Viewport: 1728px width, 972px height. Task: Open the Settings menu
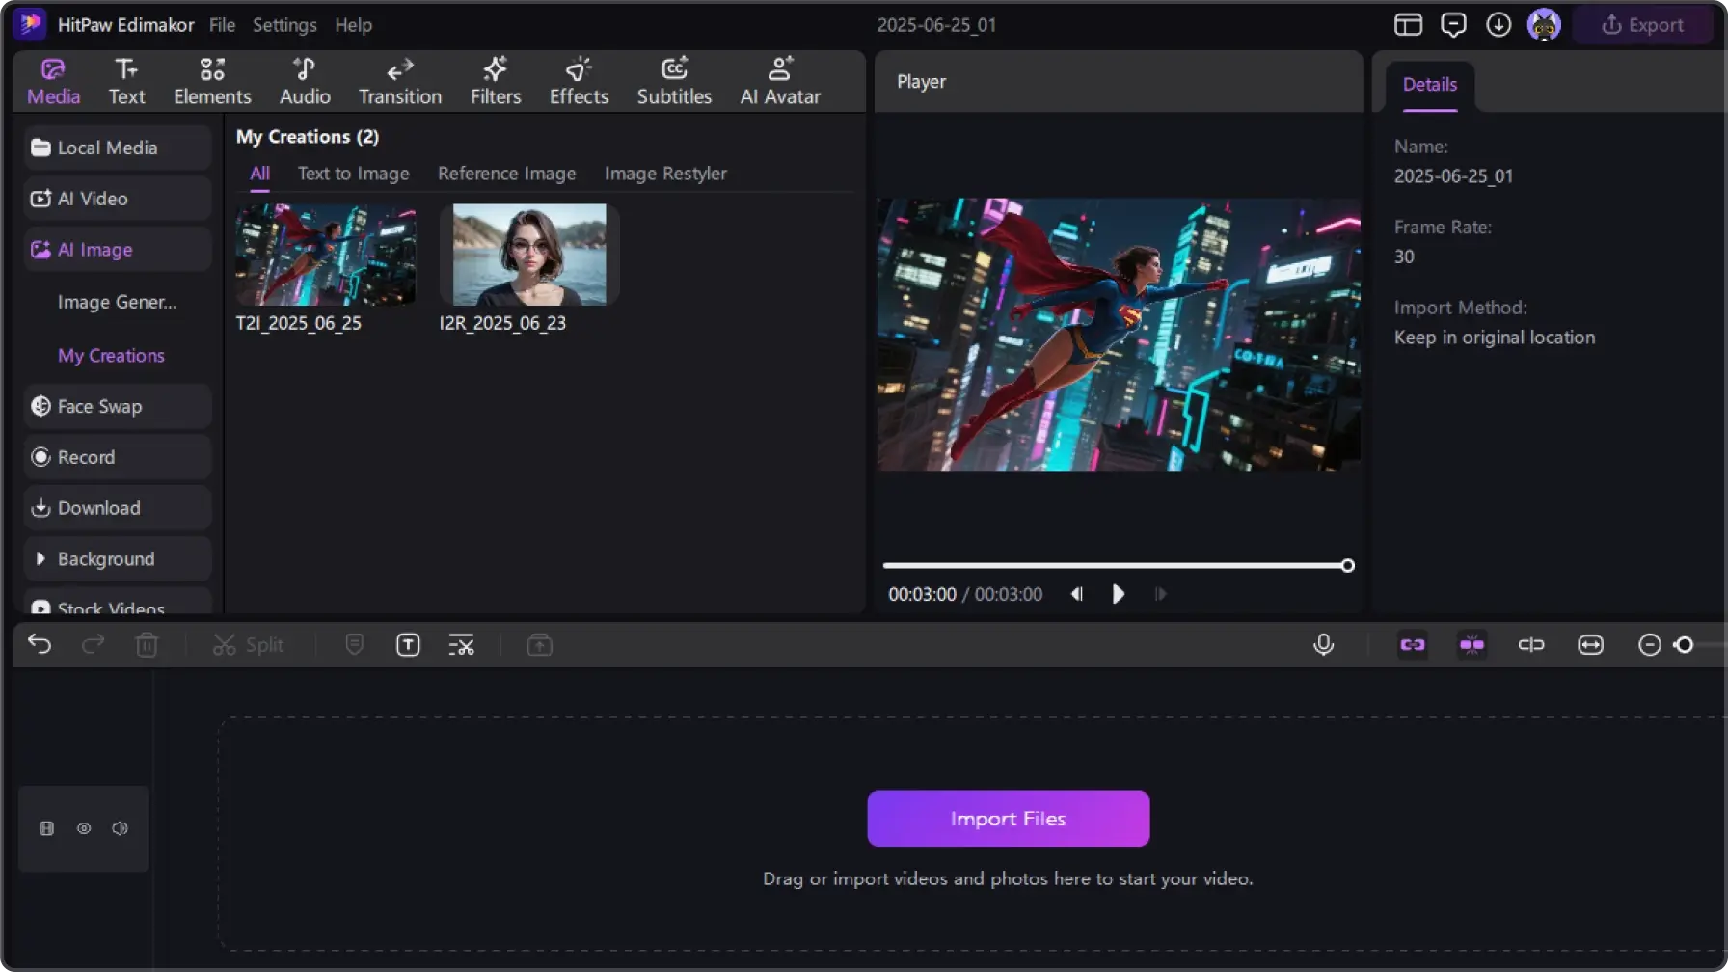[284, 25]
